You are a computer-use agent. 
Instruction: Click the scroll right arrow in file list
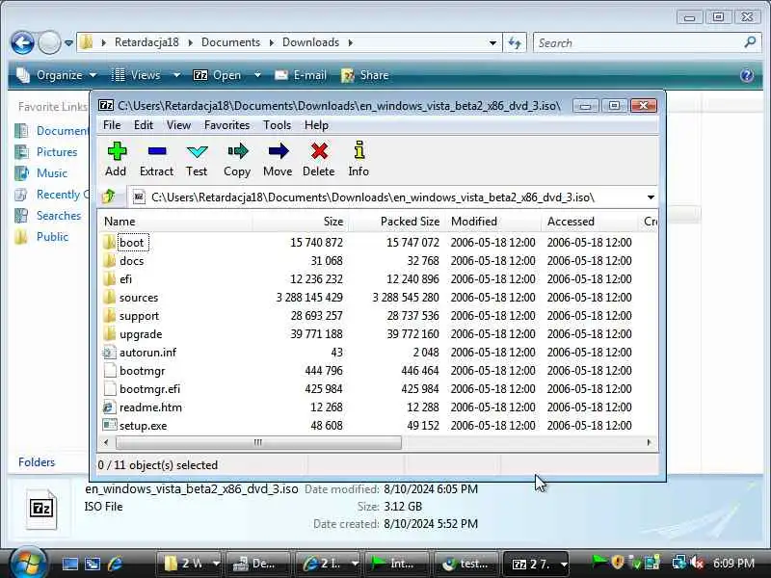point(649,442)
